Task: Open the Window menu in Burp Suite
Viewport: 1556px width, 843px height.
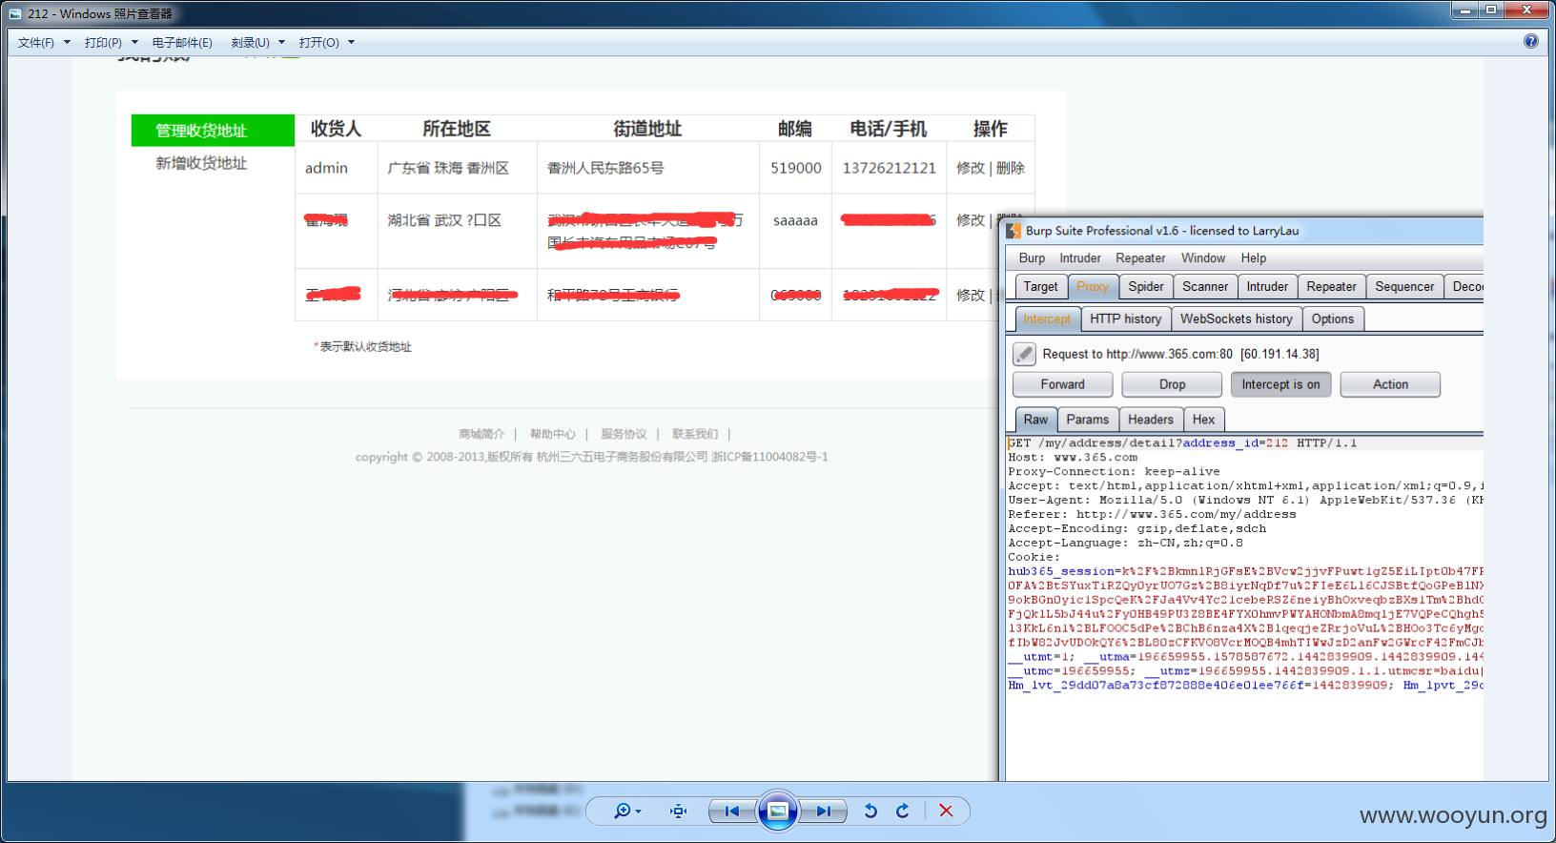Action: point(1203,258)
